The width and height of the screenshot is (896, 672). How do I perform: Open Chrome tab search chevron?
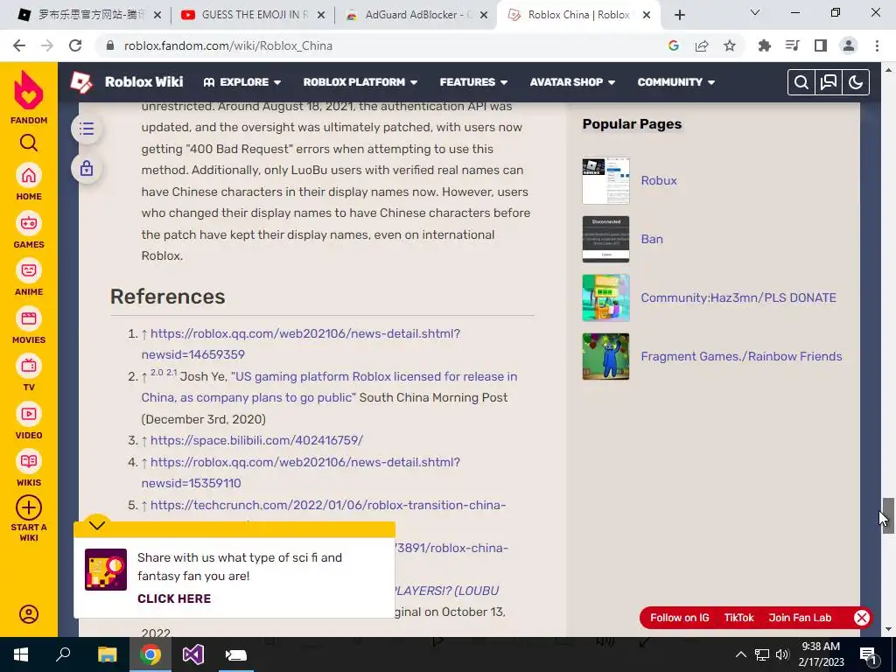tap(755, 12)
